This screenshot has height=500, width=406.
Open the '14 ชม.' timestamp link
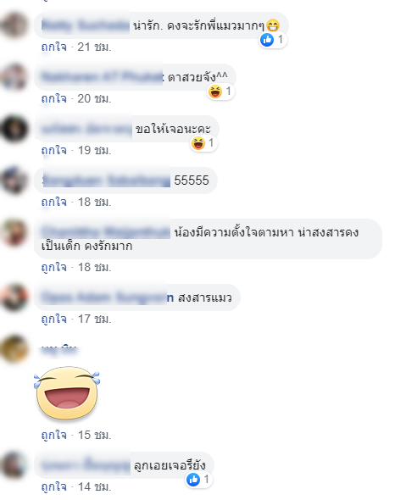95,486
